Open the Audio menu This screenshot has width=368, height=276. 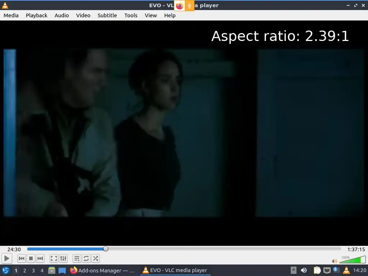pos(62,15)
